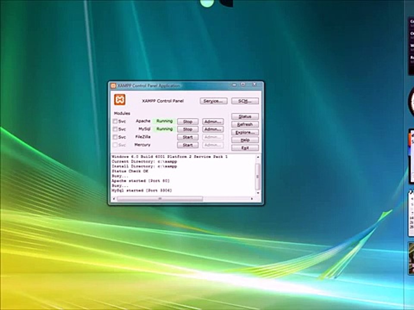
Task: Click the Explore... button
Action: coord(245,132)
